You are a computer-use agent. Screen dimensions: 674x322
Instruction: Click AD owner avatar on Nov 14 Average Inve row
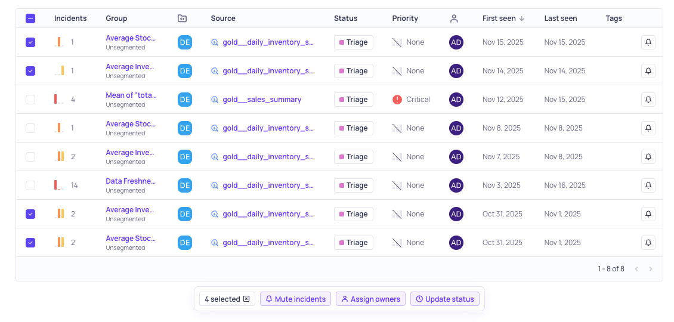[x=456, y=71]
